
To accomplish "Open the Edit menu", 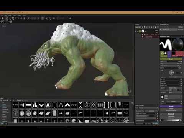I will click(x=5, y=15).
